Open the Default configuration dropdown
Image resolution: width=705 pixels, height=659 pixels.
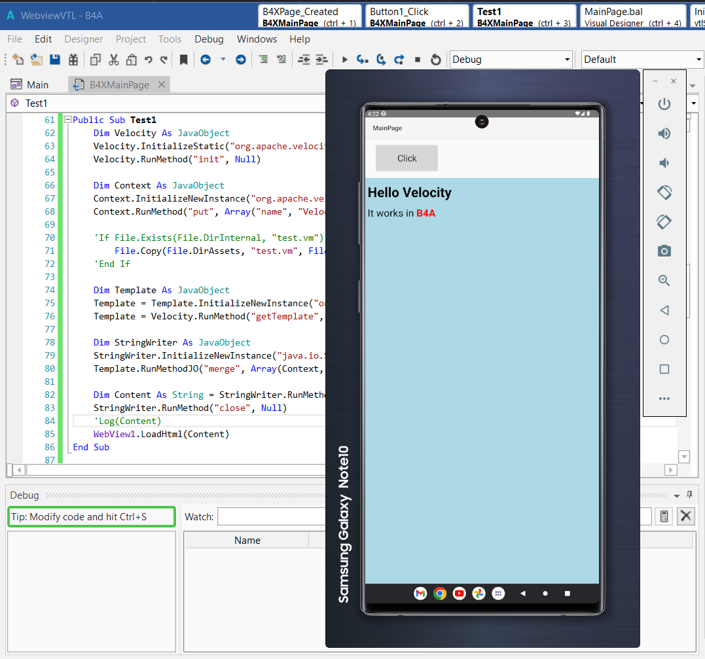click(699, 59)
